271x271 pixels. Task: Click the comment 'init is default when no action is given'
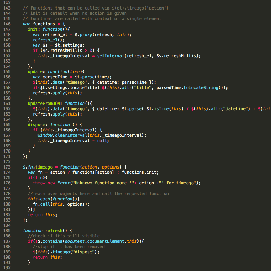75,13
